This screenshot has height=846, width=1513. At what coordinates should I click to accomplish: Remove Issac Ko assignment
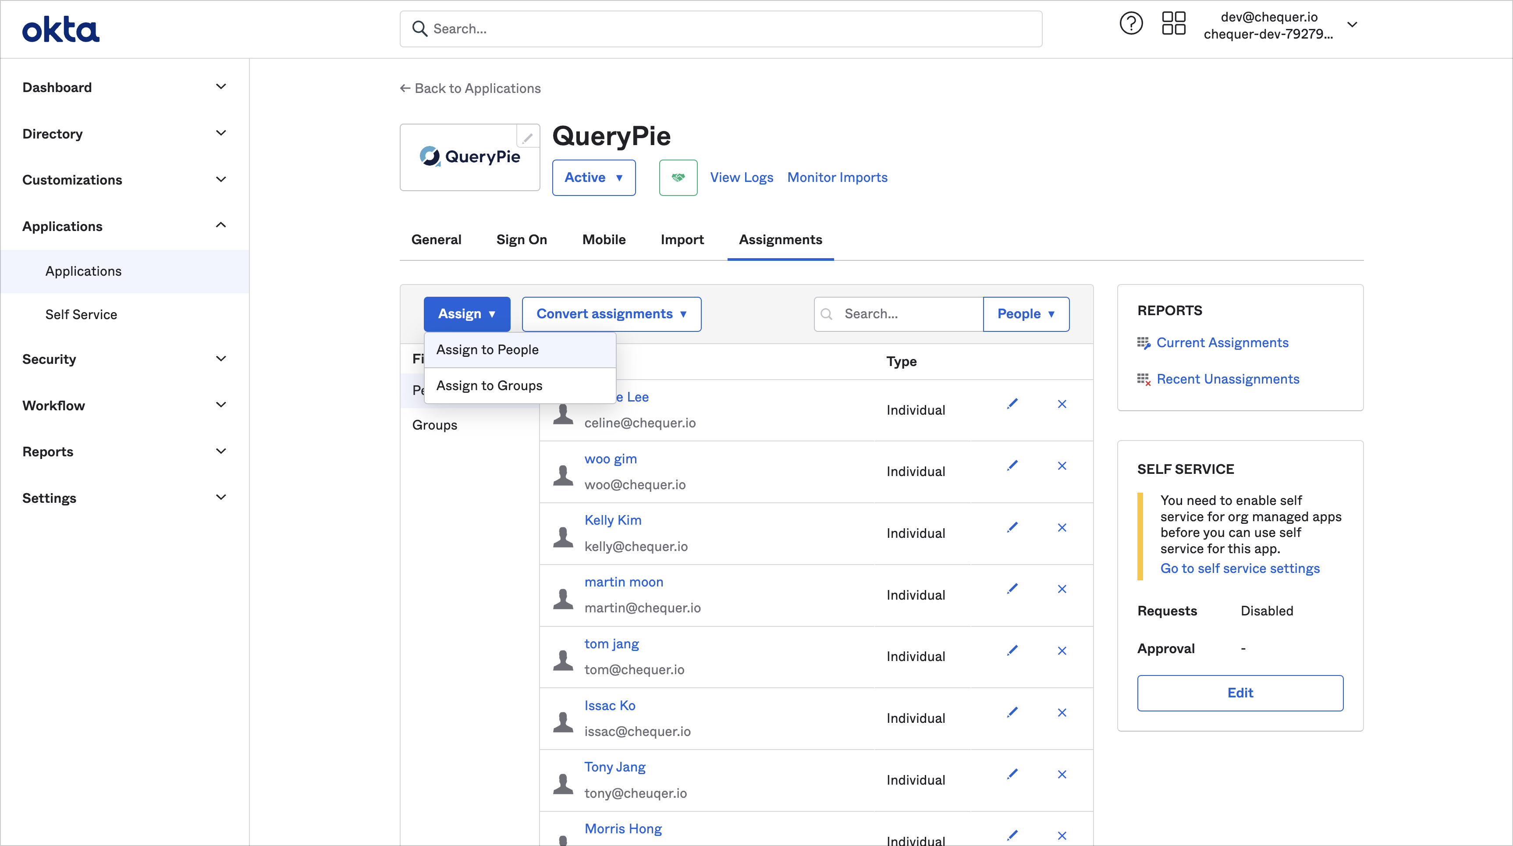tap(1062, 713)
